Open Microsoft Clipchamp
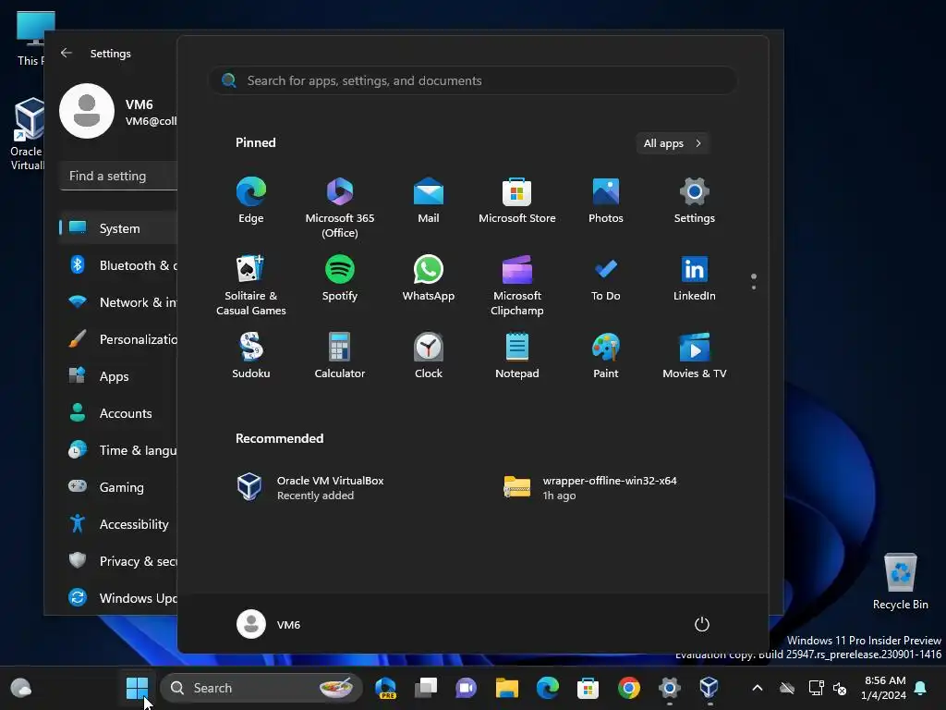The image size is (946, 710). coord(517,285)
